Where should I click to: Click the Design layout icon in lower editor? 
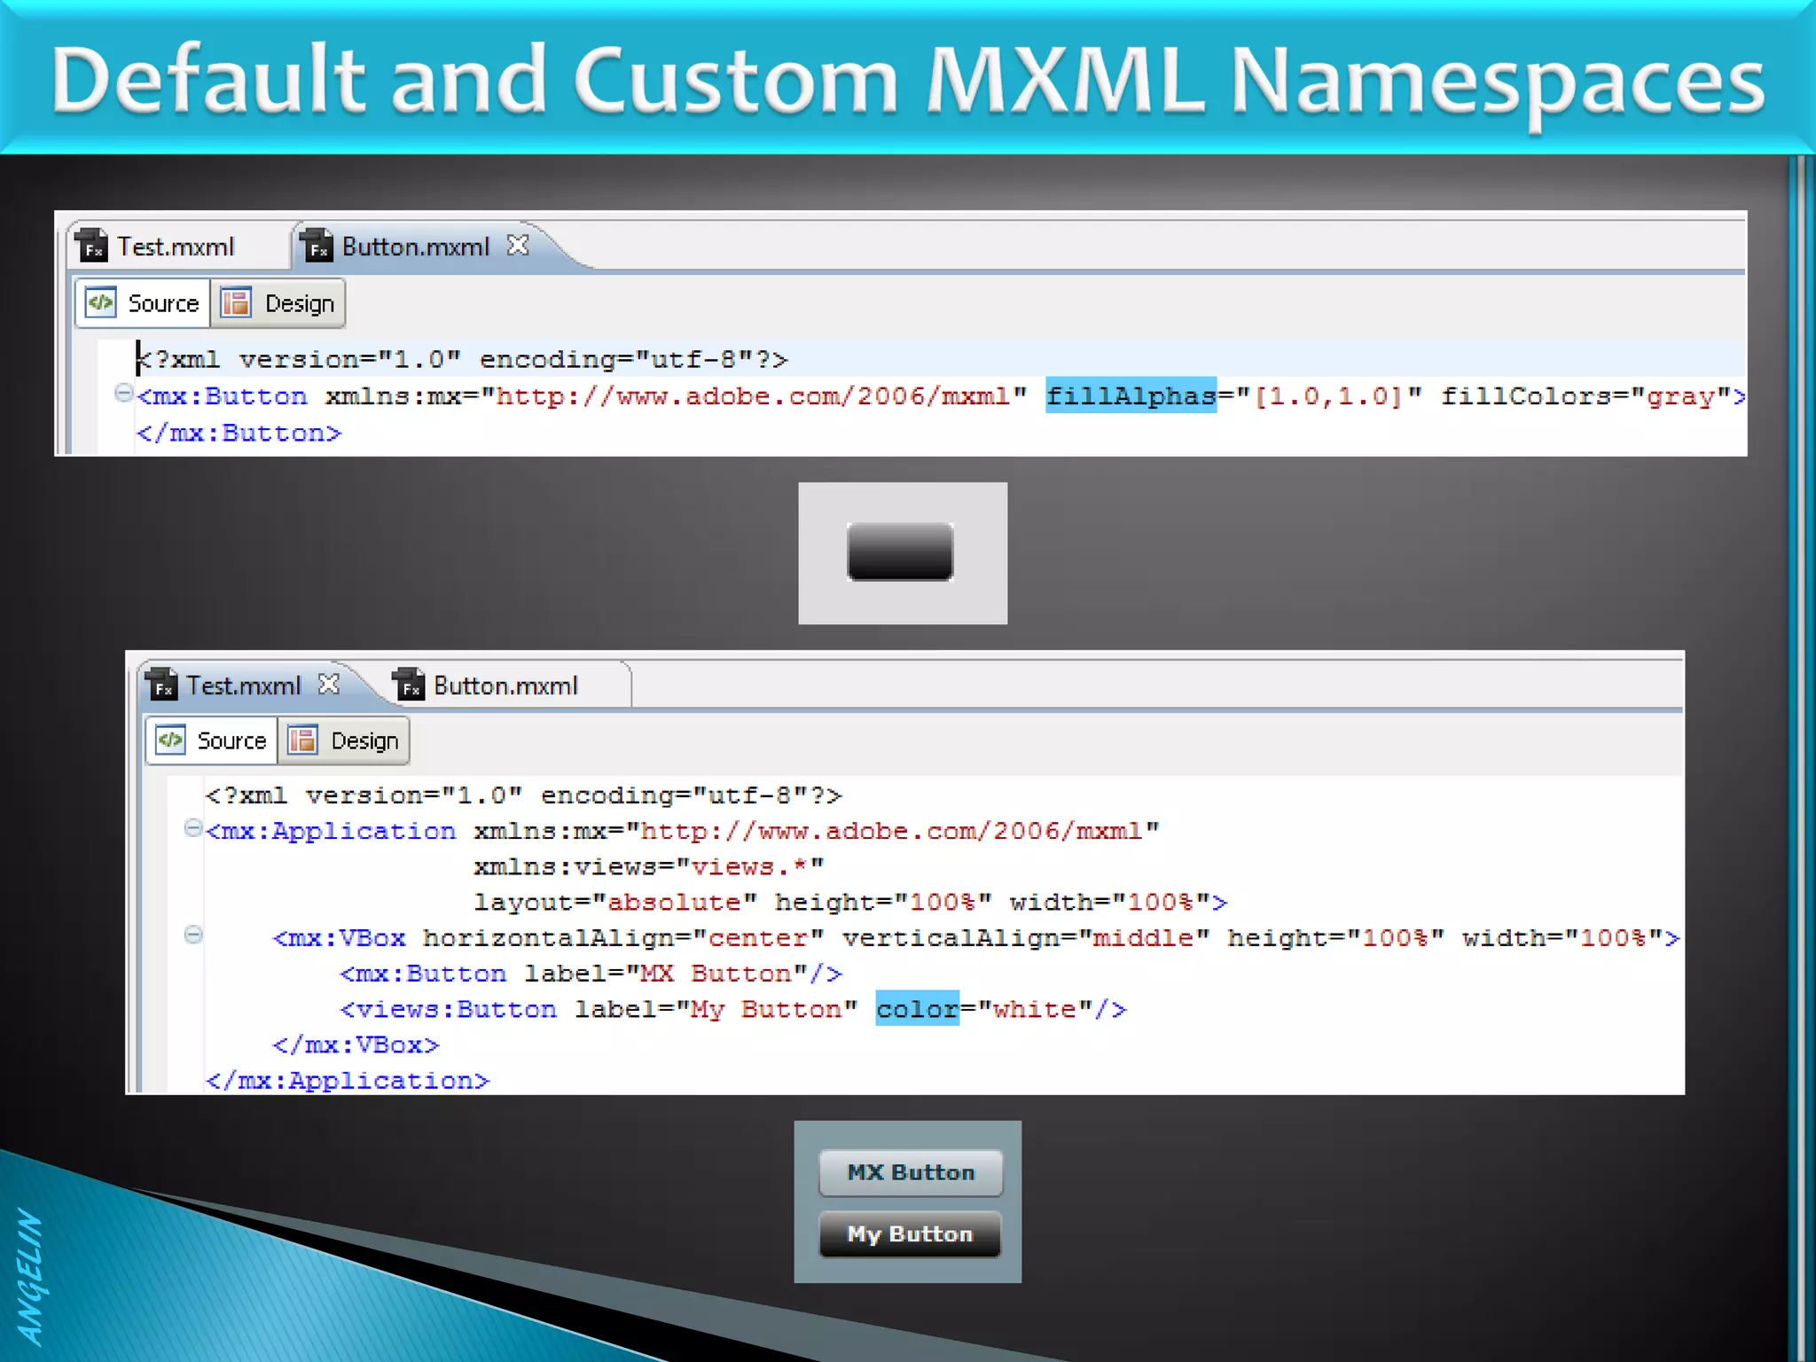click(302, 740)
